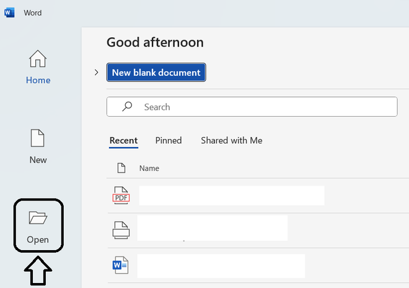Click the Home icon in the sidebar
This screenshot has width=409, height=288.
tap(38, 60)
